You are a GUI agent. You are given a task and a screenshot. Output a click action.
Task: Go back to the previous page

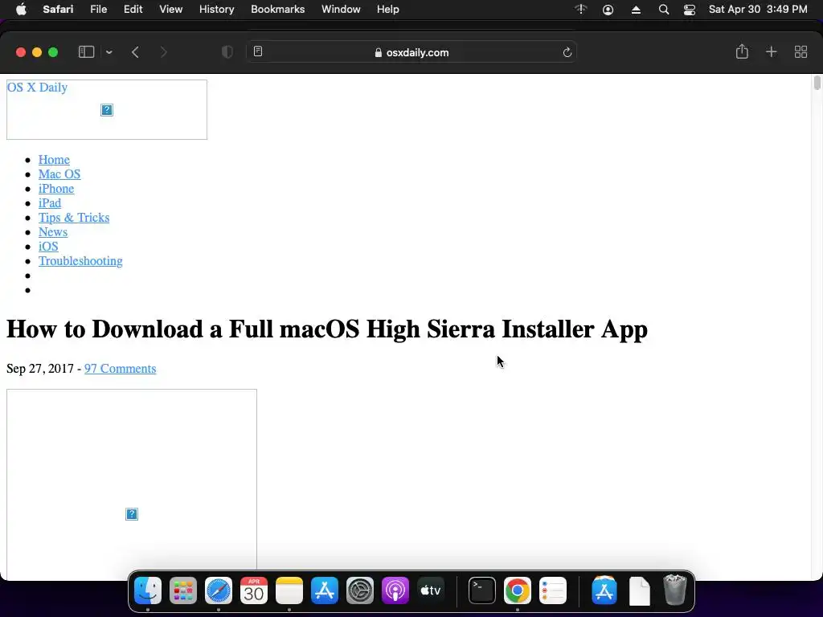point(135,52)
